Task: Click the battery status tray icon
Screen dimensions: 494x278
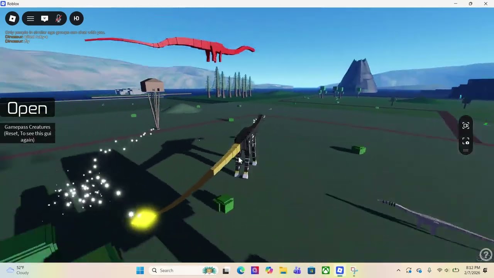Action: pos(456,271)
